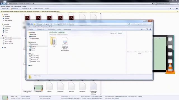Refresh front window address bar
This screenshot has height=100, width=179.
(x=128, y=24)
